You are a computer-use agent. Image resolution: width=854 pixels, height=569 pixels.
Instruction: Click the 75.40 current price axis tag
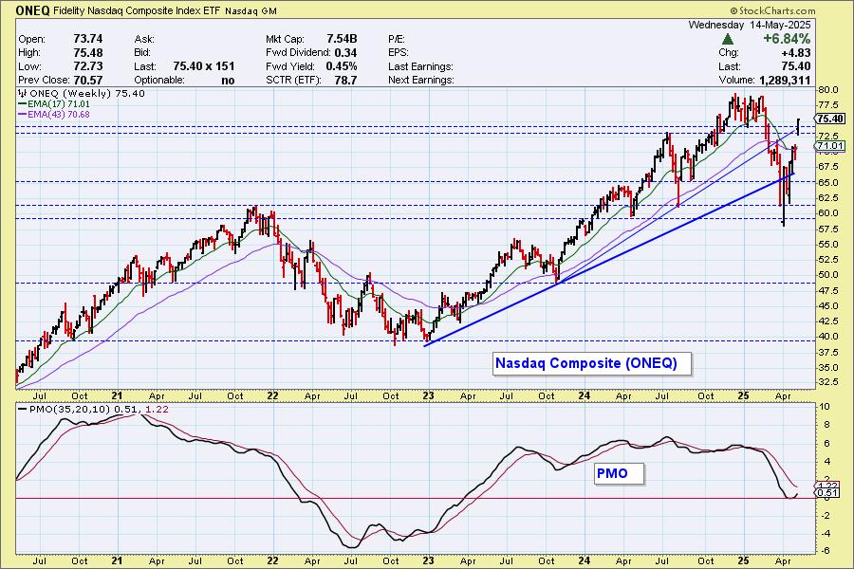pyautogui.click(x=829, y=119)
